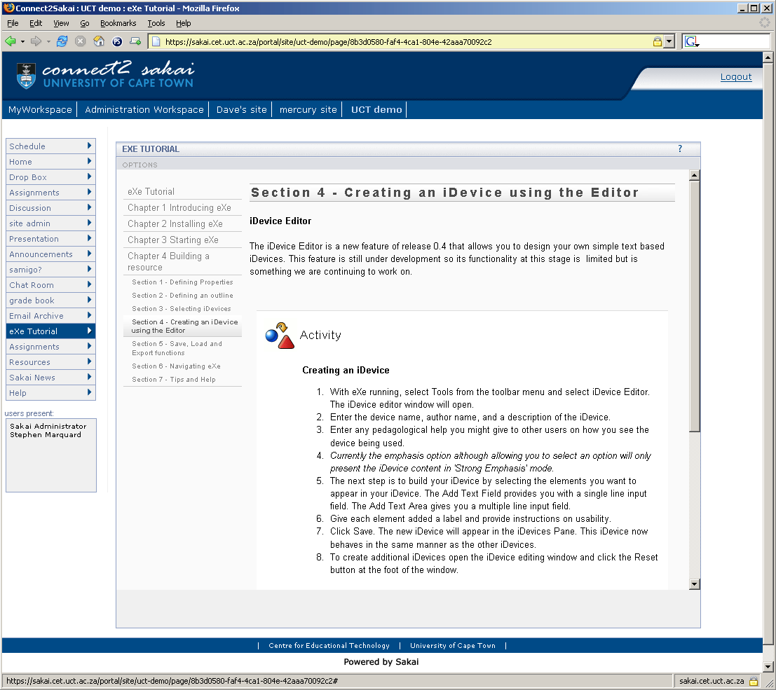Click the page icon in the address bar
Image resolution: width=776 pixels, height=690 pixels.
click(156, 41)
